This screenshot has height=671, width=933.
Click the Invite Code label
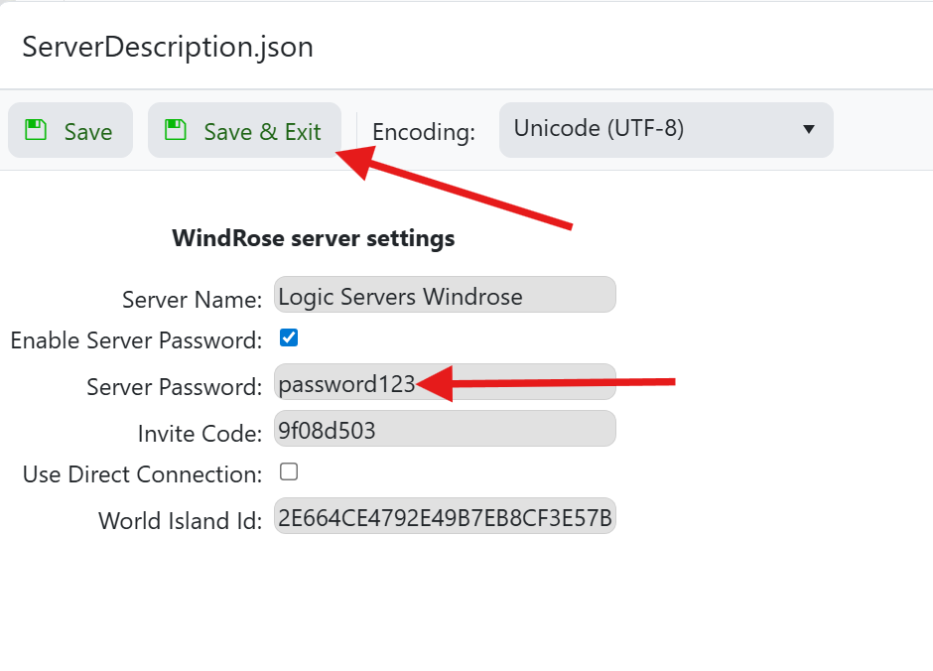(x=200, y=433)
